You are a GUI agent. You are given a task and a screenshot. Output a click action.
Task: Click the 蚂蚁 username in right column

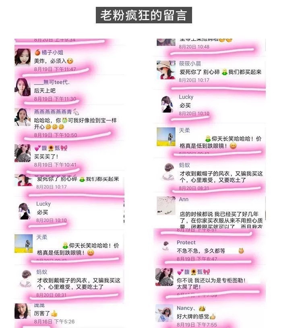tap(184, 165)
